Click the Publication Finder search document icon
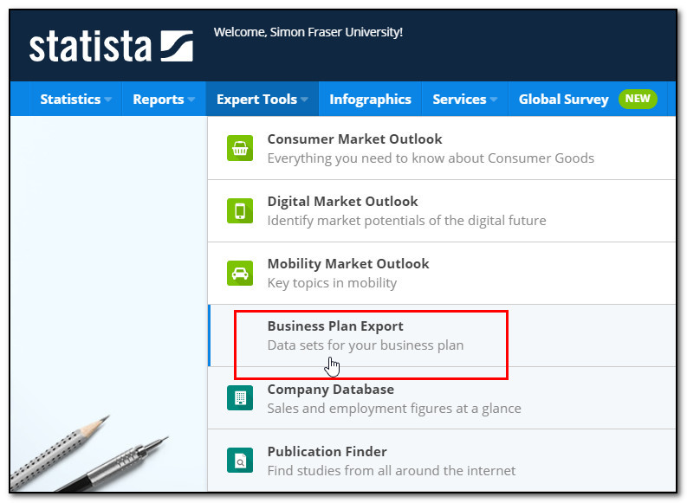 240,460
